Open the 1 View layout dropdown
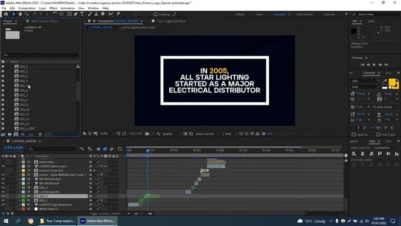Viewport: 401px width, 226px height. [229, 134]
